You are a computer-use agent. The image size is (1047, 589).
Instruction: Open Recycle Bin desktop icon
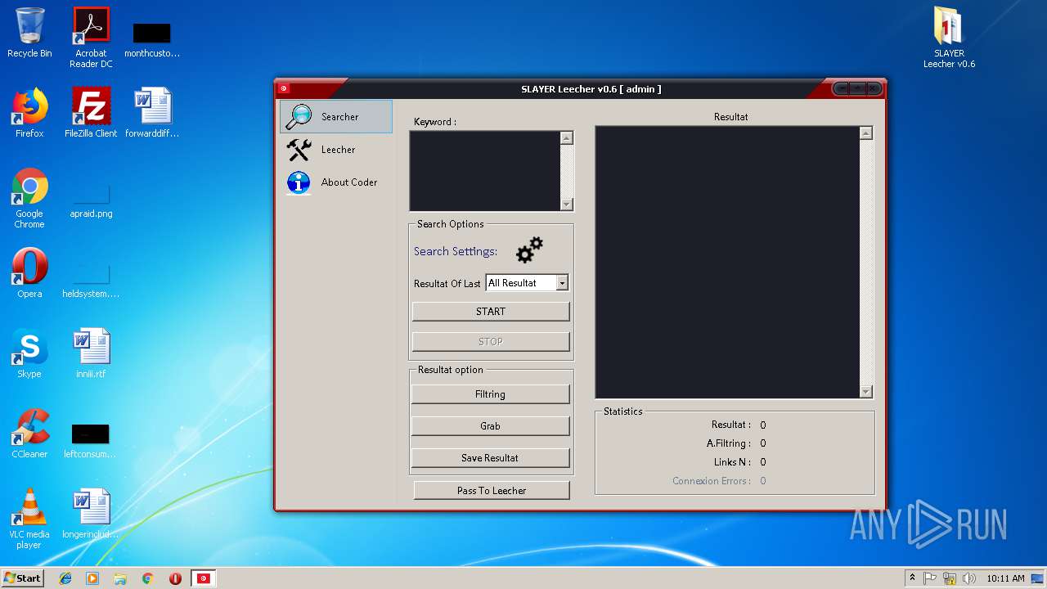tap(29, 33)
